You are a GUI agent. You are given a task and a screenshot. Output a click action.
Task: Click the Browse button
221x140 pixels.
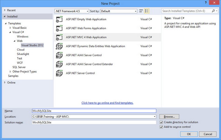click(171, 117)
